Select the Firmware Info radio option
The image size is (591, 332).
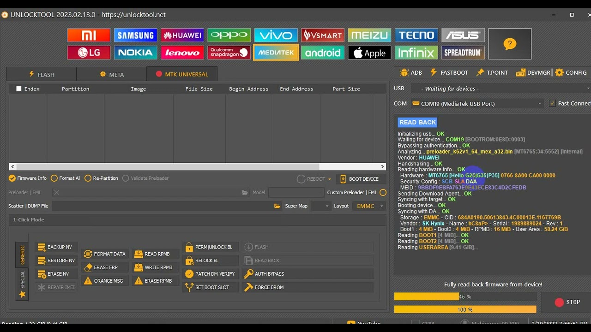28,178
